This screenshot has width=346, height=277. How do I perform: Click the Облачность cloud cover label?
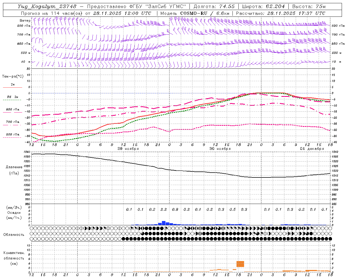point(14,235)
